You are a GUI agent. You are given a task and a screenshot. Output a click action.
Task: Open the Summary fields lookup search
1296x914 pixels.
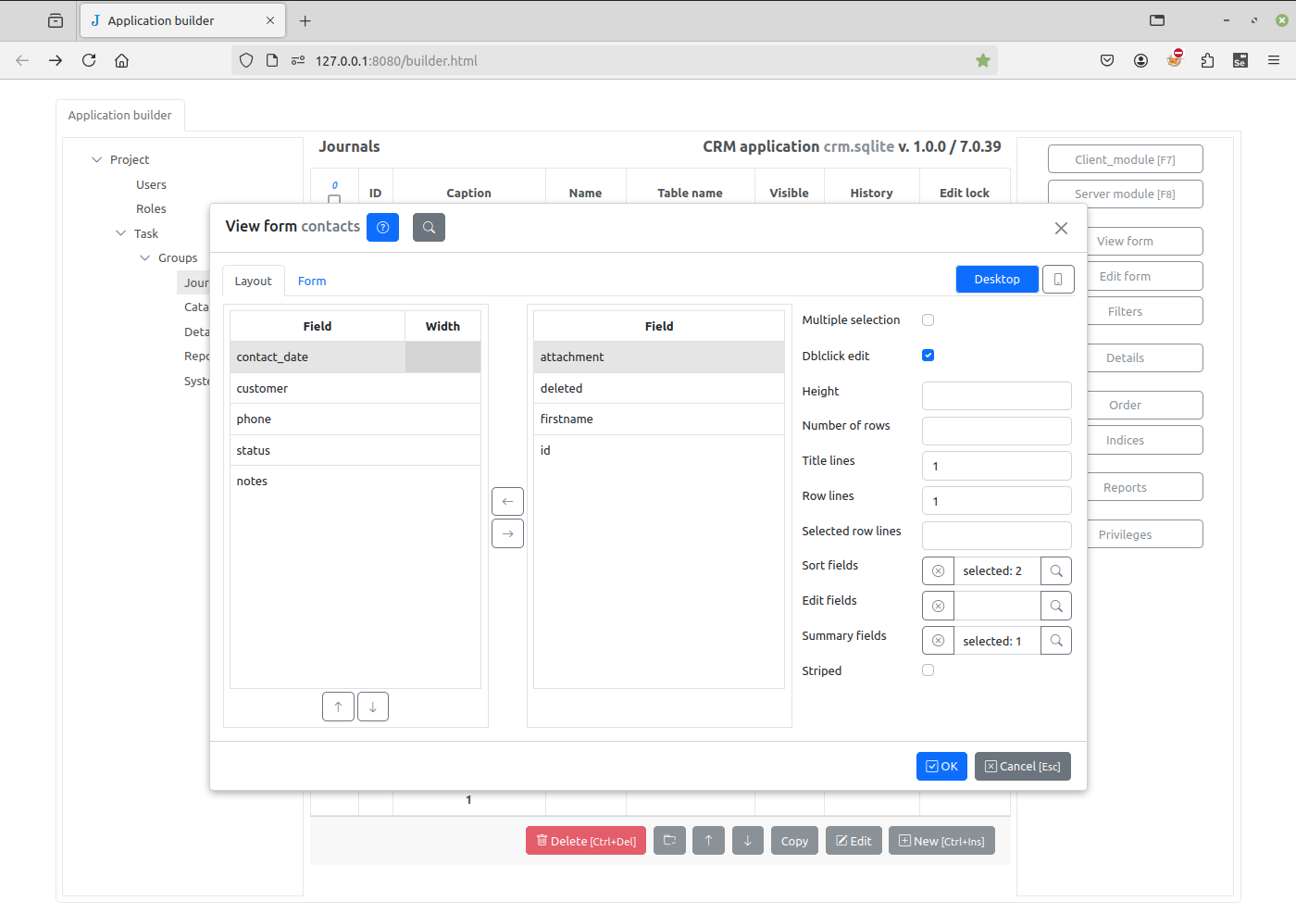pyautogui.click(x=1056, y=641)
